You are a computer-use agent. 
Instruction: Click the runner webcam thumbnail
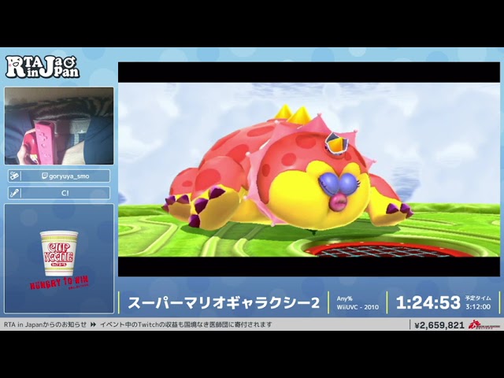[x=59, y=126]
